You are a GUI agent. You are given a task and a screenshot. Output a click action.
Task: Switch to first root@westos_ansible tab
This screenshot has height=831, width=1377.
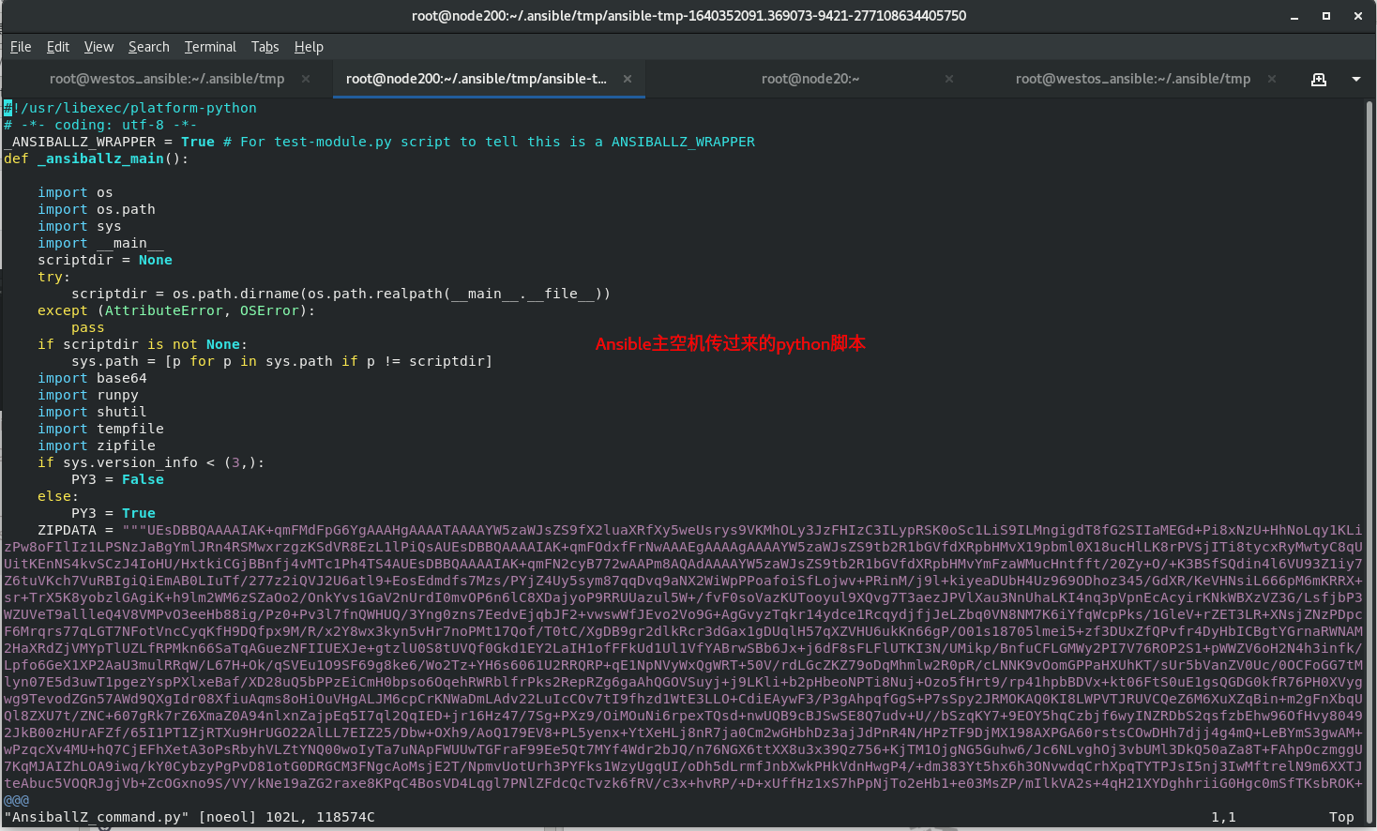[x=167, y=79]
